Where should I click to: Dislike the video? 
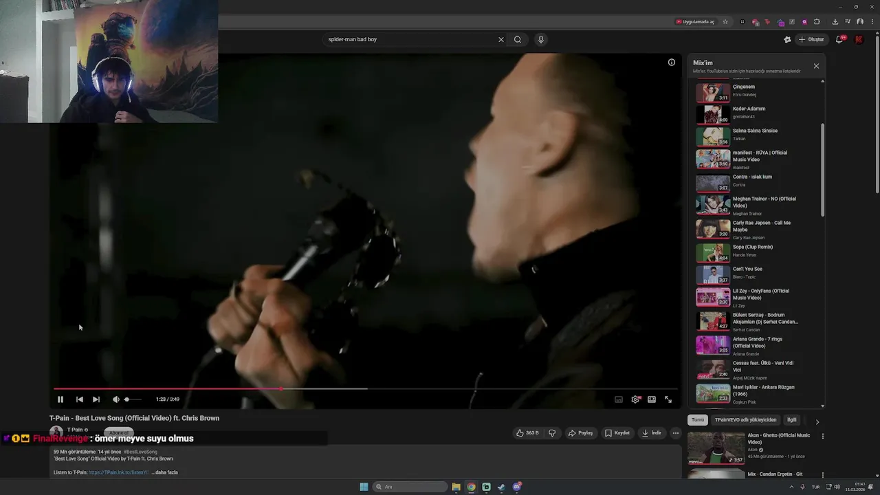click(552, 433)
